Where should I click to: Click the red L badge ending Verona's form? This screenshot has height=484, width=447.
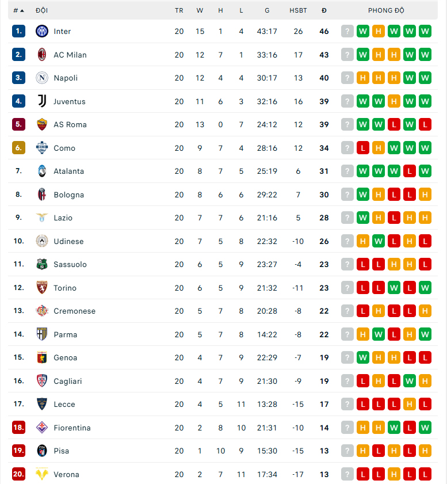[x=425, y=474]
